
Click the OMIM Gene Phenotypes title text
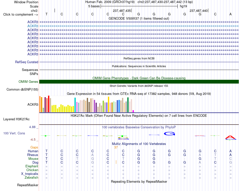(x=139, y=78)
